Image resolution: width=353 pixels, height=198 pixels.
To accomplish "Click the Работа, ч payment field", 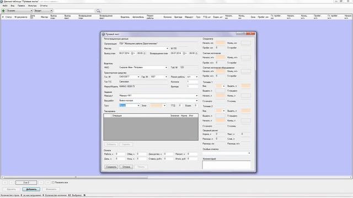I will (x=120, y=154).
